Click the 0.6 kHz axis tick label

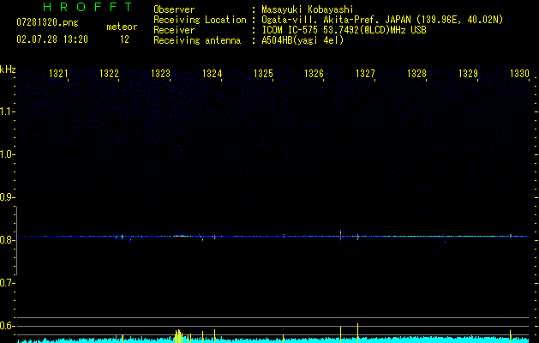click(x=6, y=326)
